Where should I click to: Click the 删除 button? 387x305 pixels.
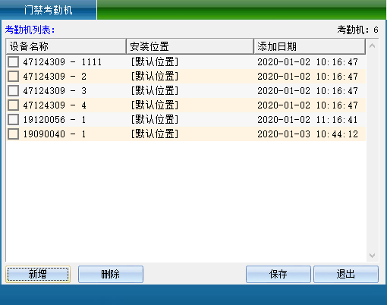(x=111, y=274)
